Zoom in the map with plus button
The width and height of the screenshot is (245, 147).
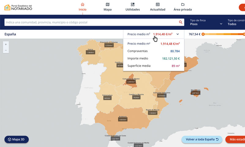tap(6, 44)
